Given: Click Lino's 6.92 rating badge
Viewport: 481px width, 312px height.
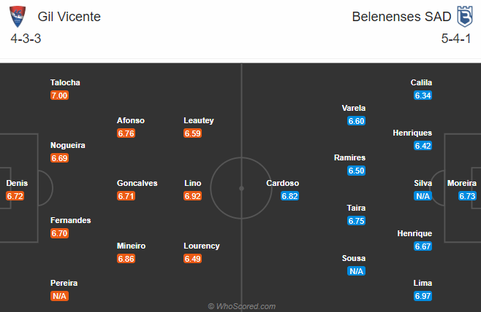Looking at the screenshot, I should pyautogui.click(x=193, y=196).
